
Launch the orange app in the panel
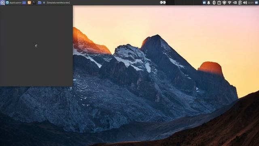pyautogui.click(x=29, y=3)
